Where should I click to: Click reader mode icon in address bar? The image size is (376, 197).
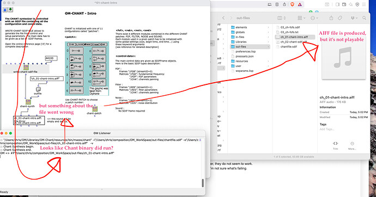click(x=277, y=4)
